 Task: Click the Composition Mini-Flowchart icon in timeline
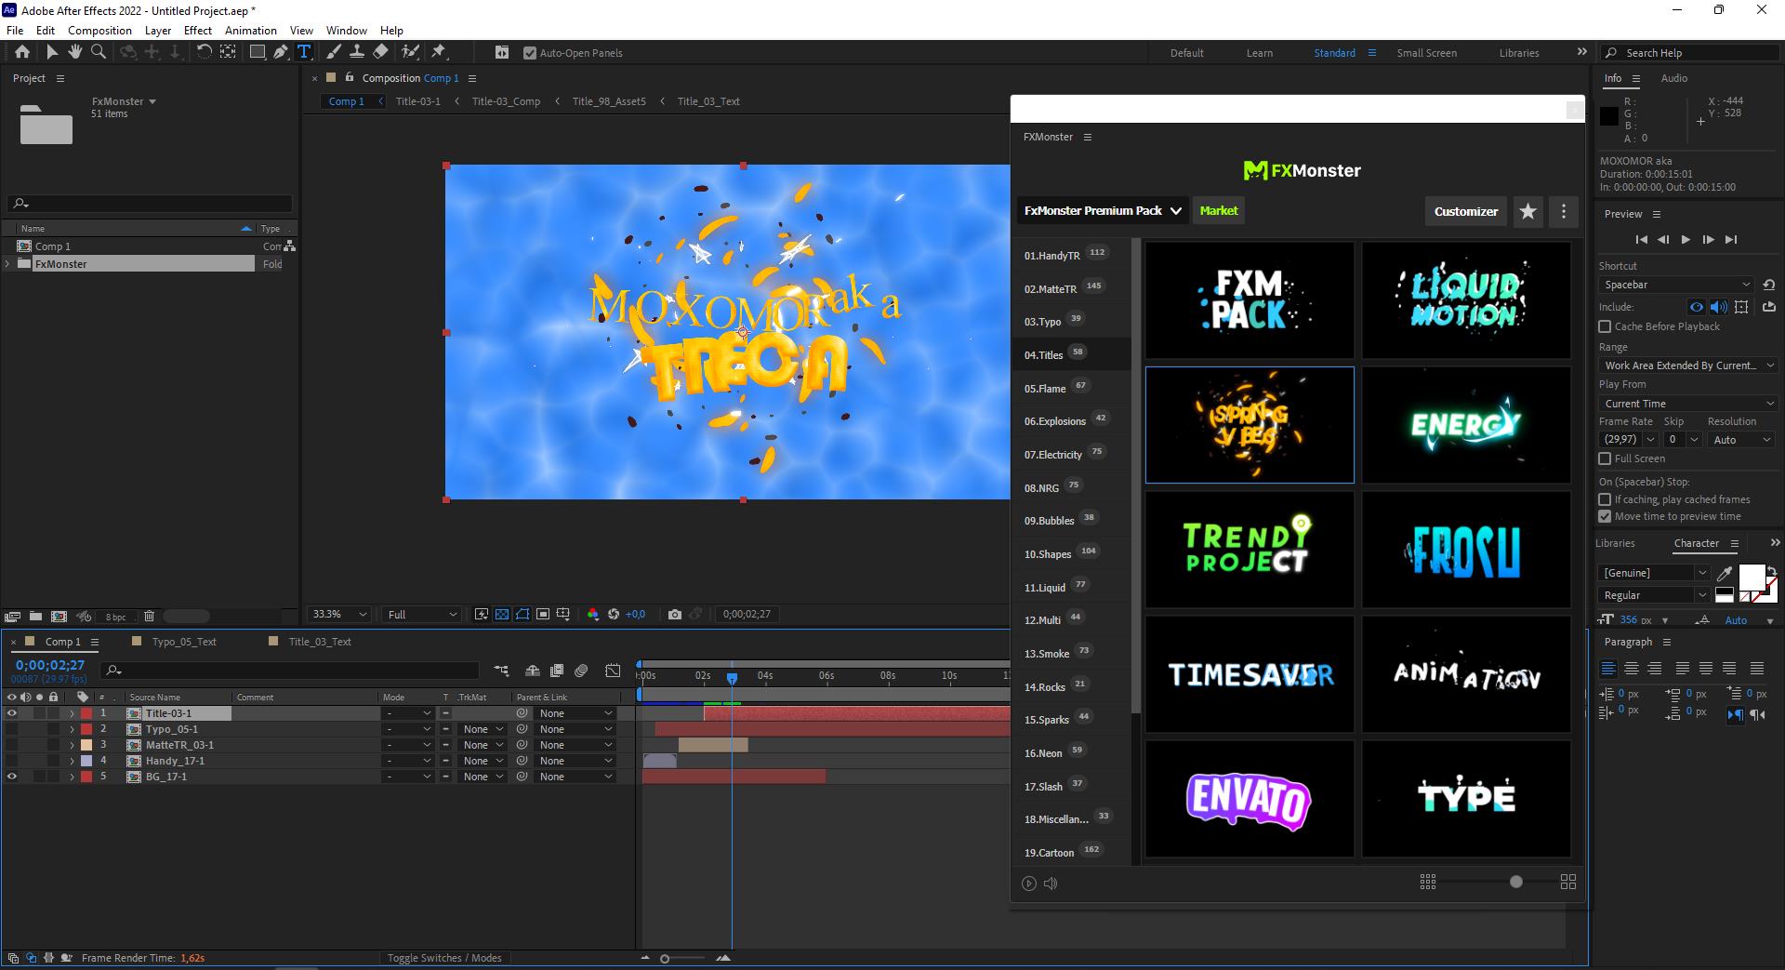tap(502, 670)
